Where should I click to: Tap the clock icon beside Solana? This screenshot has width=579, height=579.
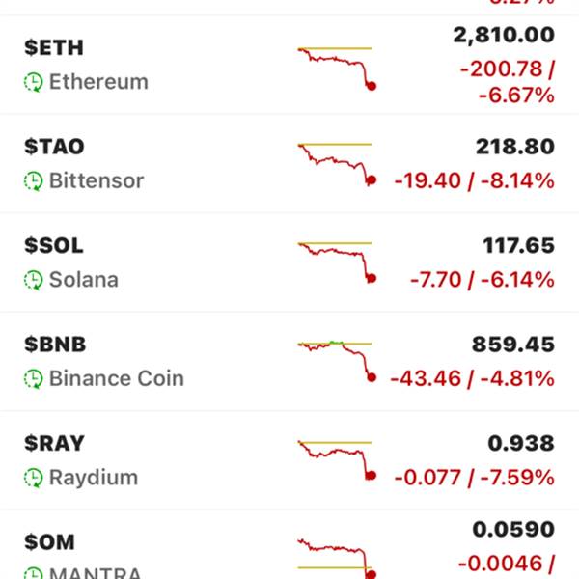(x=34, y=281)
